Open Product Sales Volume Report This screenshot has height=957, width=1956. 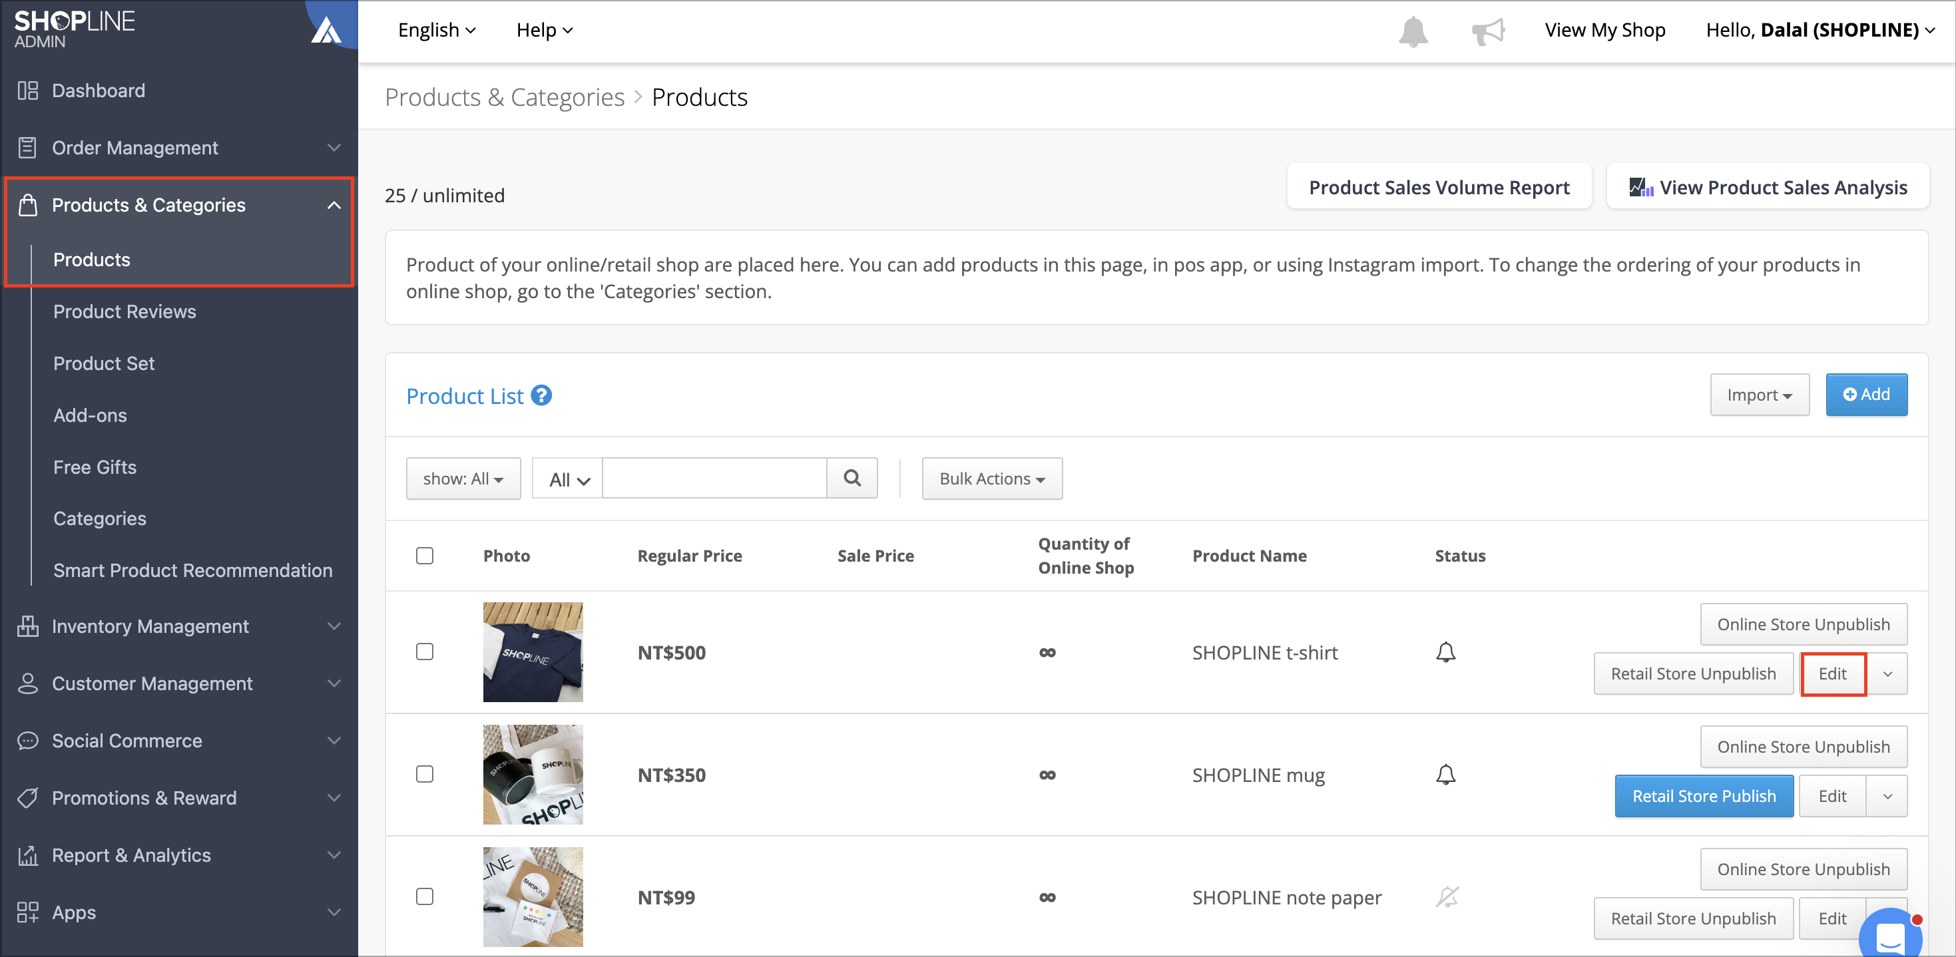click(x=1438, y=187)
